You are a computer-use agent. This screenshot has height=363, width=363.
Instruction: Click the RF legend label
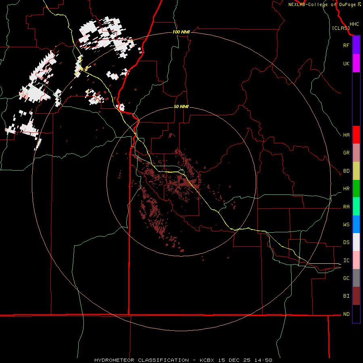(346, 45)
